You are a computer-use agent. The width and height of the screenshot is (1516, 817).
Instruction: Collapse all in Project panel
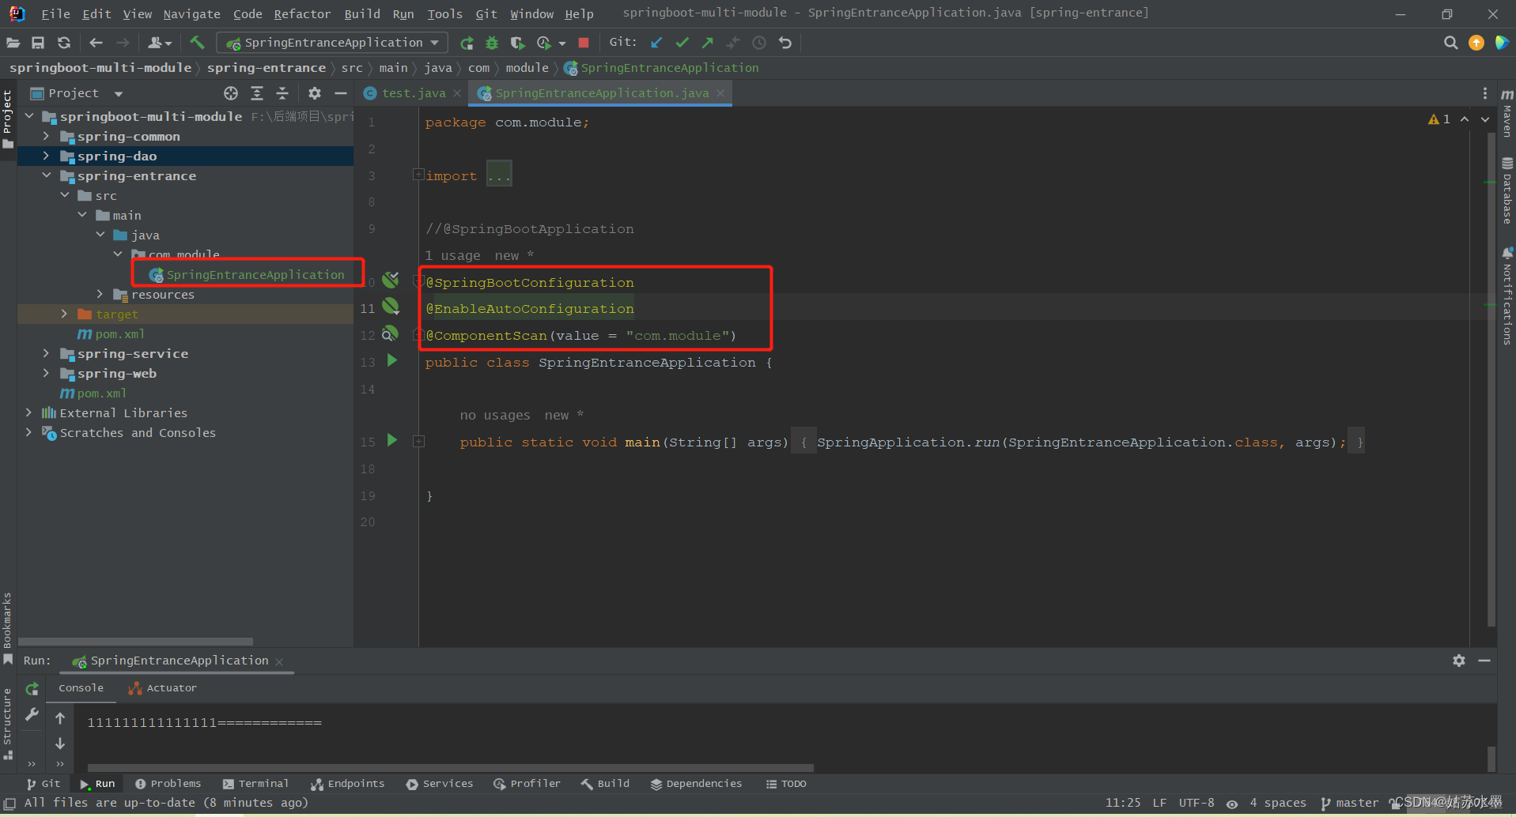pos(282,93)
